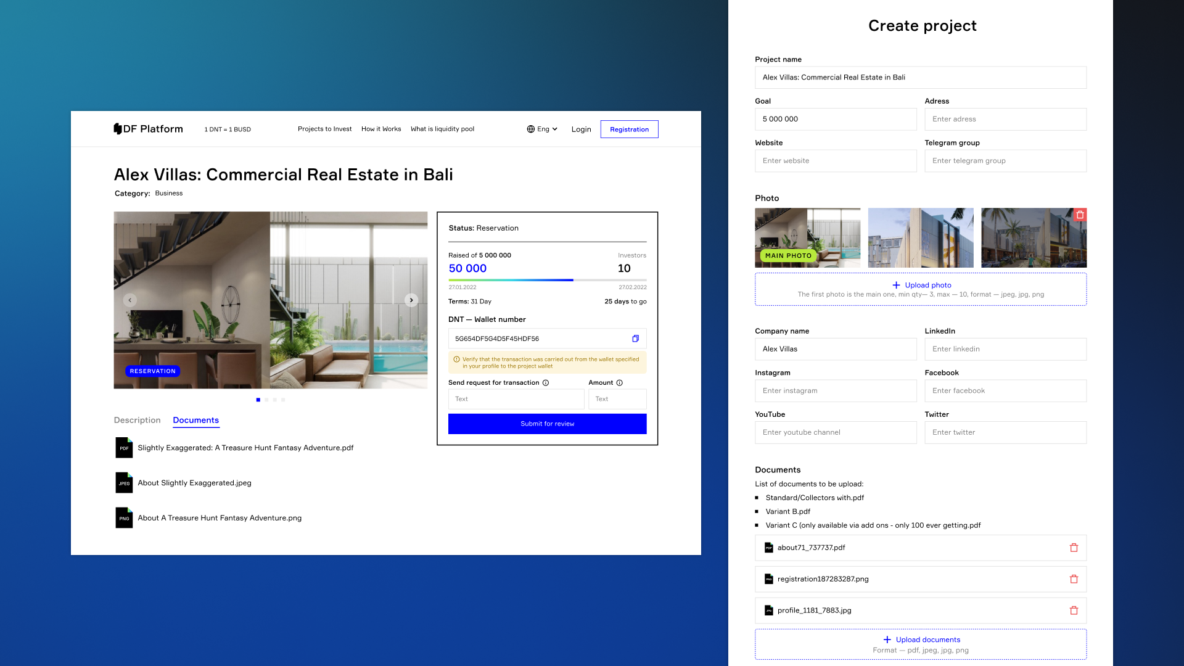
Task: Select the MAIN PHOTO thumbnail
Action: [807, 237]
